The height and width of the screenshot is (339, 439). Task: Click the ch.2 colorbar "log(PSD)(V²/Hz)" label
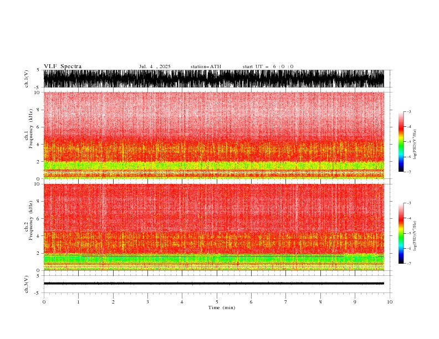tap(415, 235)
